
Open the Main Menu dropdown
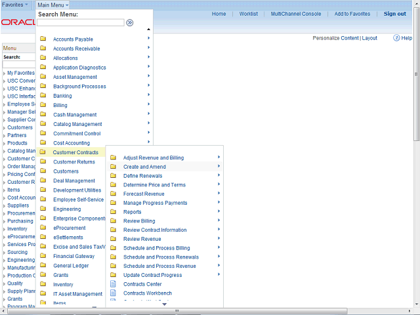tap(52, 5)
